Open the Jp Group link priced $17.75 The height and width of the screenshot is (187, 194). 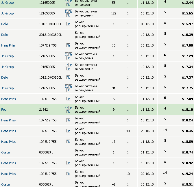point(8,88)
